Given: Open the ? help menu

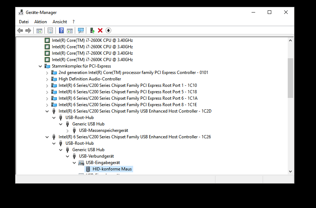Looking at the screenshot, I should (x=74, y=22).
